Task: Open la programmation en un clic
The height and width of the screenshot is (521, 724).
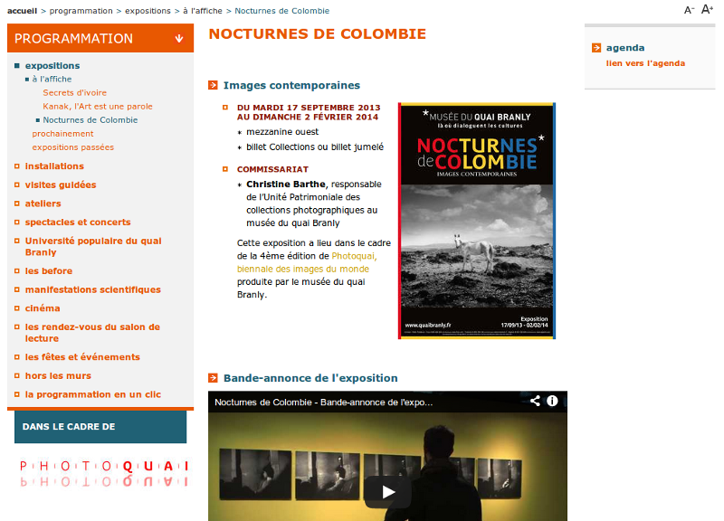Action: click(93, 394)
